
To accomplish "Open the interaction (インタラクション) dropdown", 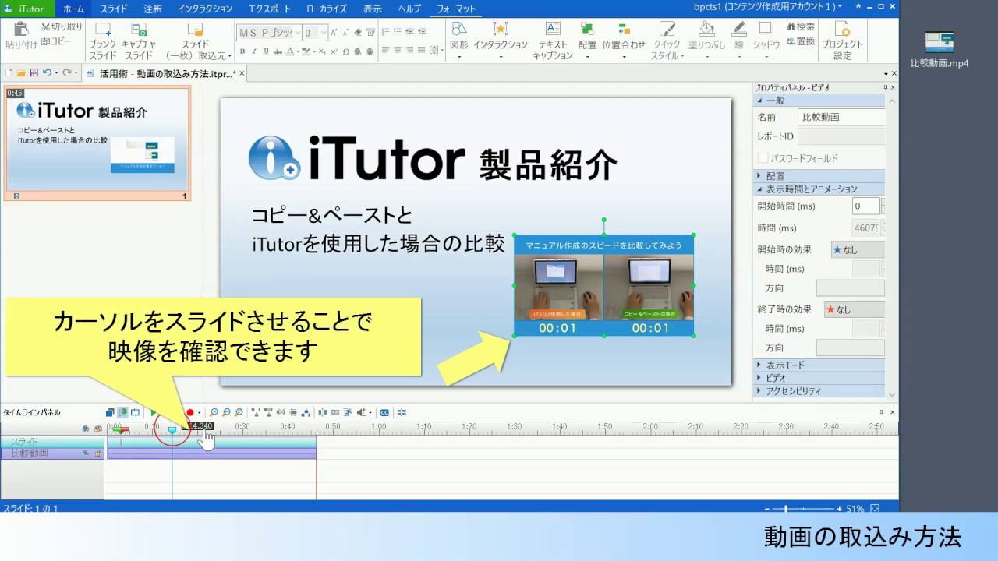I will coord(501,41).
